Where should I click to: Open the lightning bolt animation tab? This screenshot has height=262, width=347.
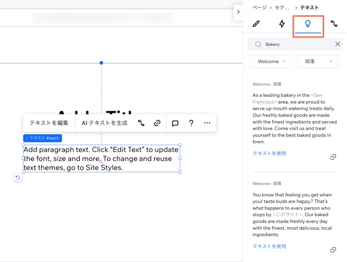(282, 24)
